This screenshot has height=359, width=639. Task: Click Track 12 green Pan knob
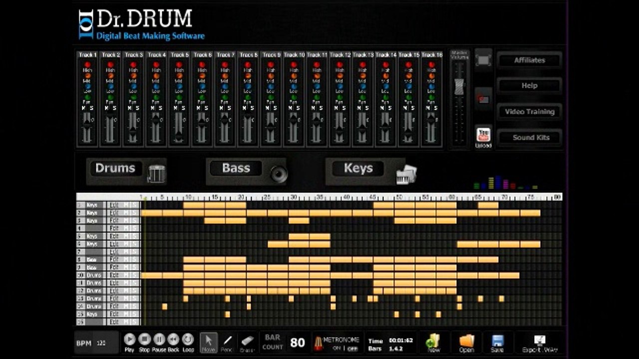tap(339, 97)
